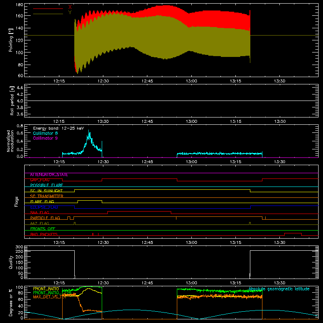
Task: Click the red X legend line
Action: (x=48, y=8)
